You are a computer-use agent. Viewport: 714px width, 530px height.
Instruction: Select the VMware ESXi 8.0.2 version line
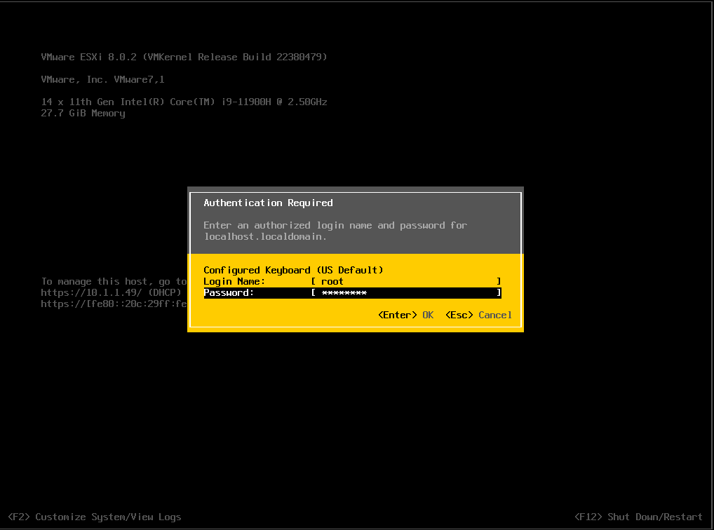[x=184, y=57]
